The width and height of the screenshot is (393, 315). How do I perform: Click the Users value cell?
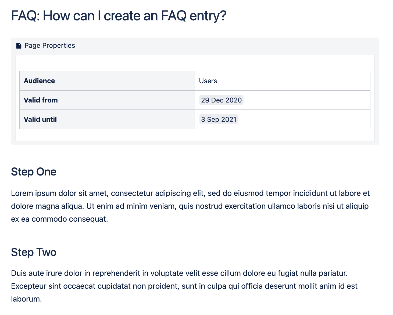pos(283,81)
